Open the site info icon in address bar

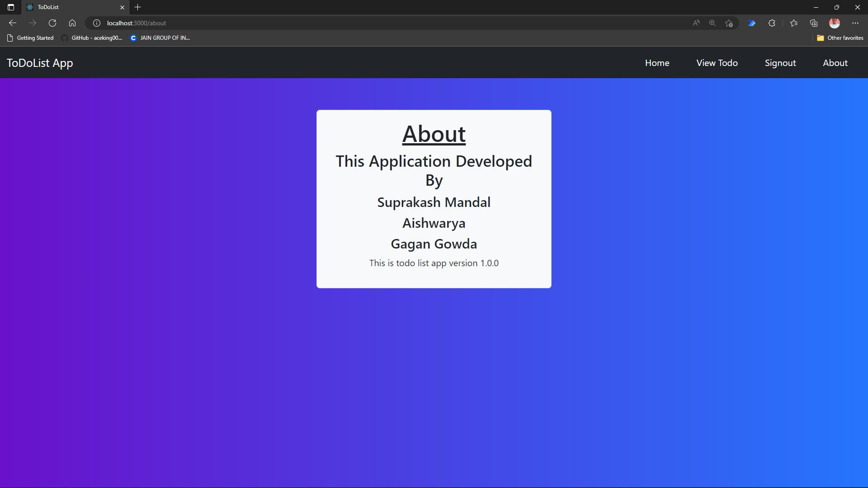click(x=96, y=23)
